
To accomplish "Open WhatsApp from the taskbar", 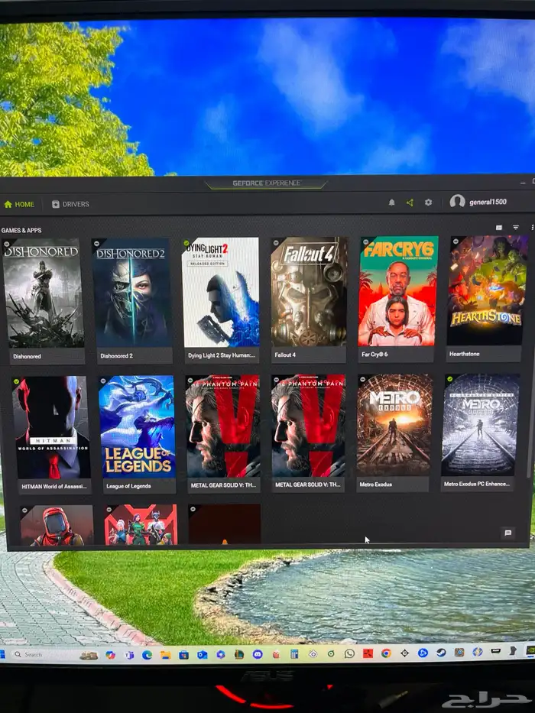I will (x=349, y=653).
